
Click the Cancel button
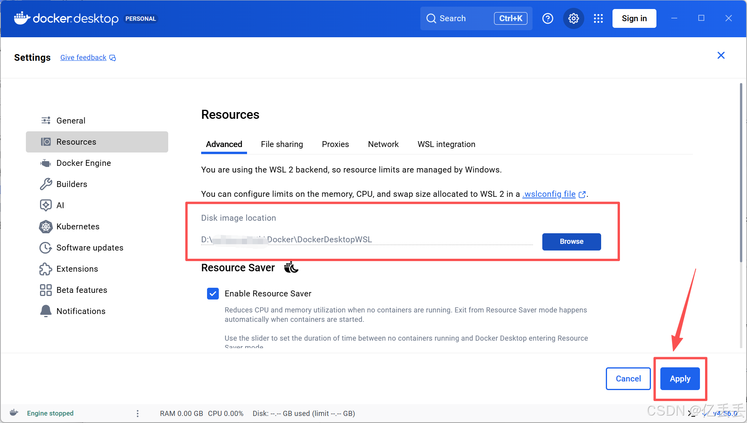coord(628,379)
